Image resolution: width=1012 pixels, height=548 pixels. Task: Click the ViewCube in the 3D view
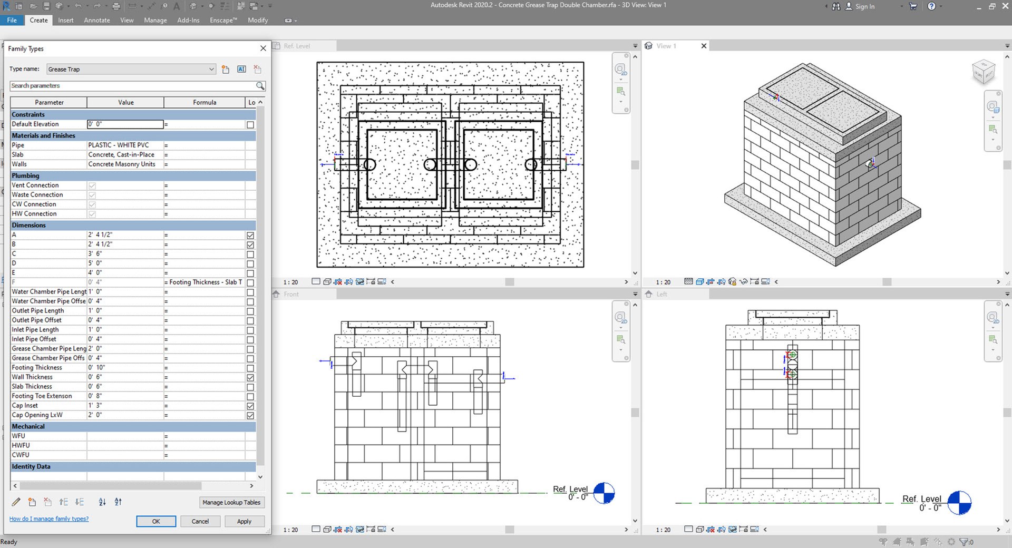[983, 72]
